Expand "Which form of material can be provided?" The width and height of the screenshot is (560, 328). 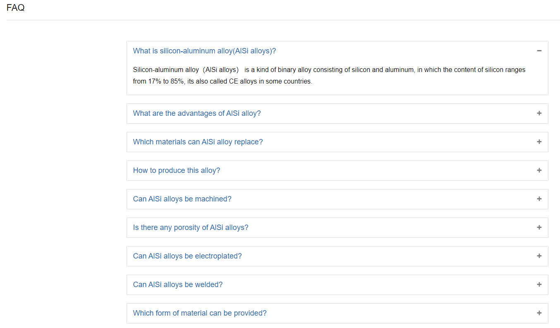pyautogui.click(x=200, y=313)
